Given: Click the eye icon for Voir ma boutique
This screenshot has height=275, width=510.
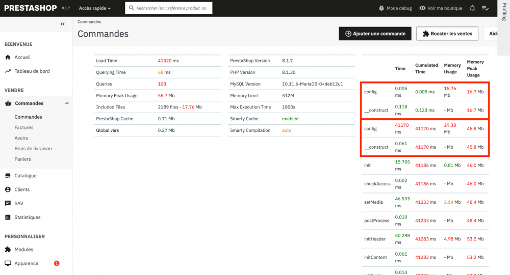Looking at the screenshot, I should [422, 8].
